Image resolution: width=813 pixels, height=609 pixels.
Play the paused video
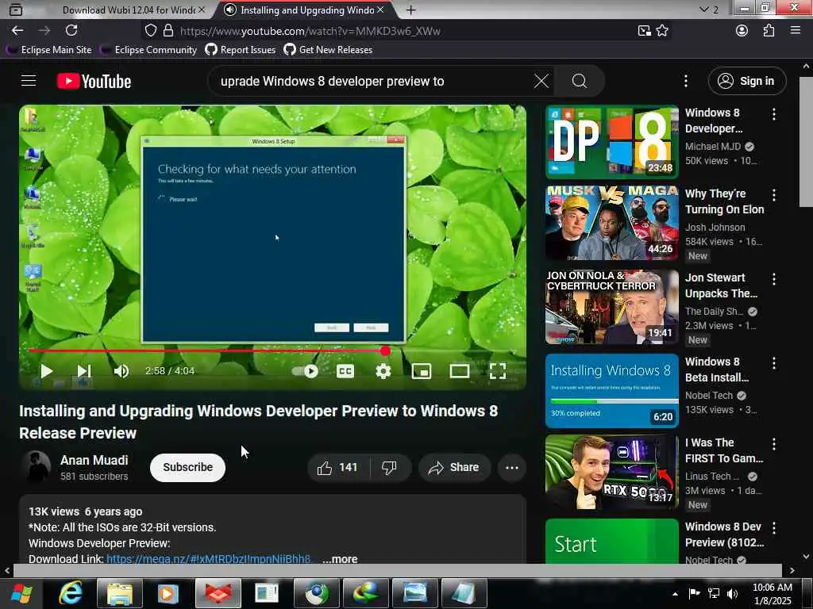click(x=46, y=371)
